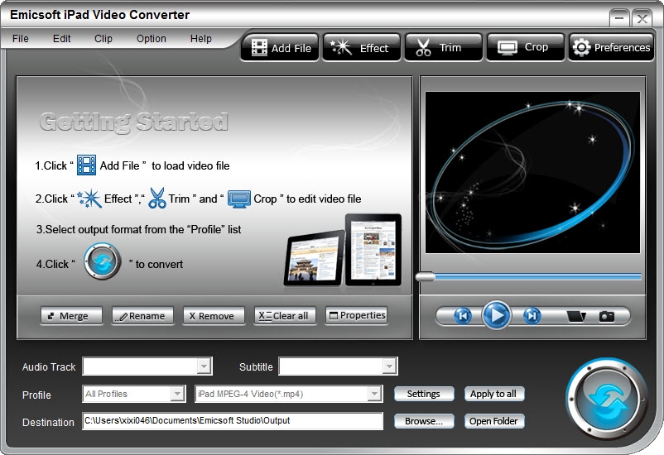Open the File menu
Image resolution: width=664 pixels, height=455 pixels.
pos(21,39)
